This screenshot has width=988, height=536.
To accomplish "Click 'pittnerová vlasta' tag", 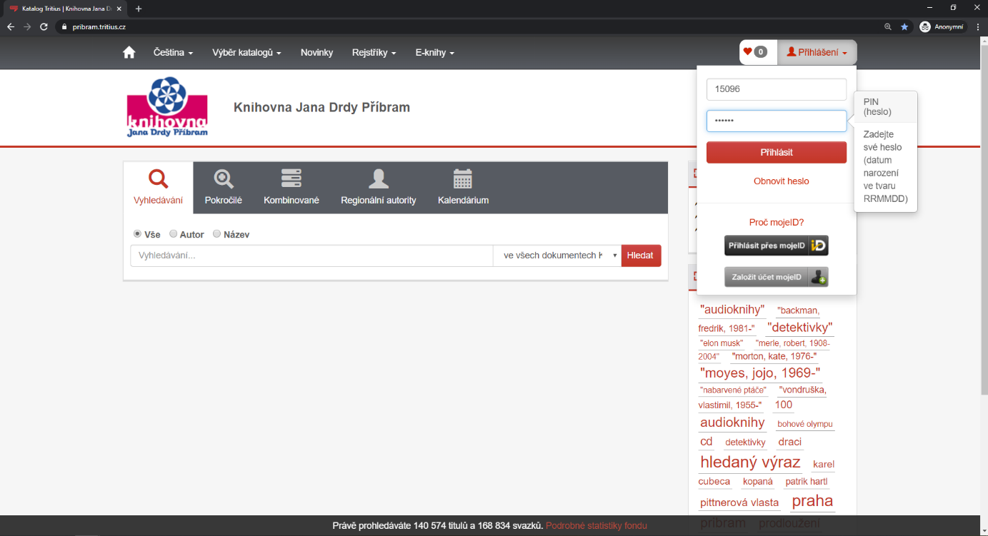I will 739,502.
